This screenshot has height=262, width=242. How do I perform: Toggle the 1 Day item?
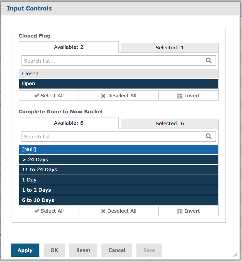(119, 180)
